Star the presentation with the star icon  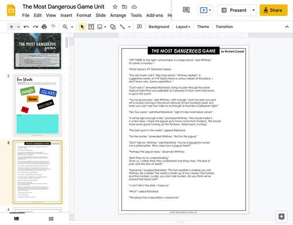point(115,7)
